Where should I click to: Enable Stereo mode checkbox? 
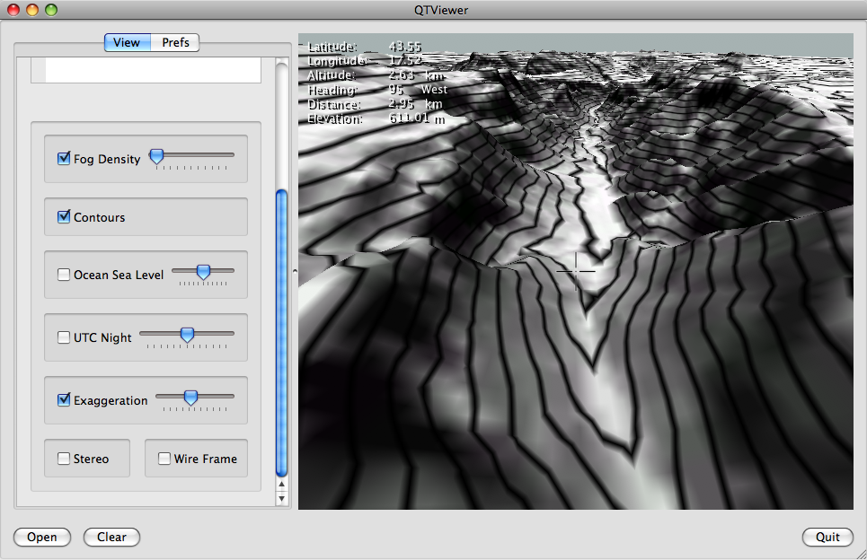(x=64, y=459)
